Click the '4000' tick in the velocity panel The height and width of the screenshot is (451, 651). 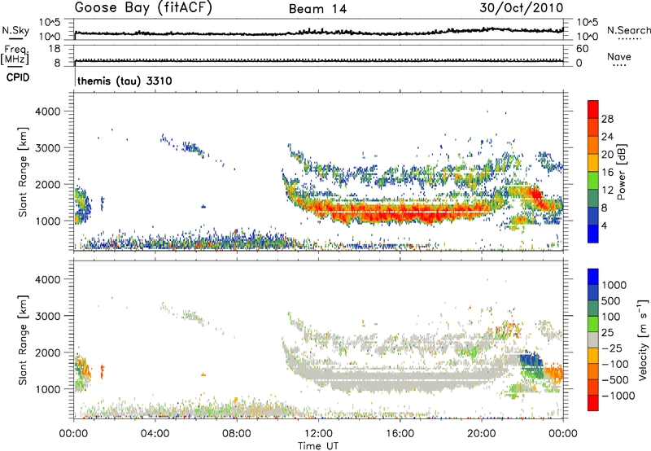click(47, 279)
